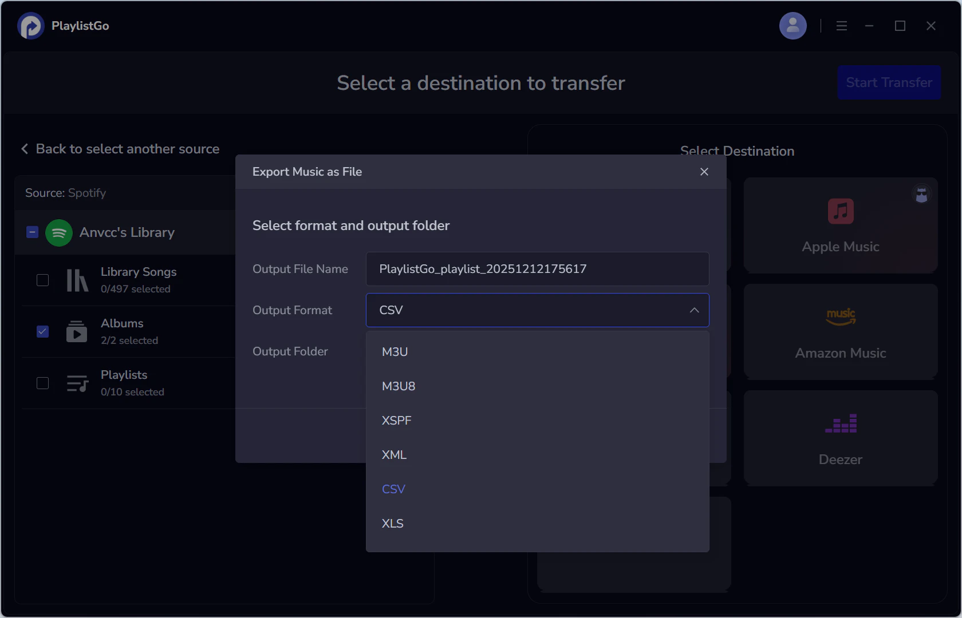Click the iTunes badge on Apple Music card
This screenshot has height=618, width=962.
coord(921,195)
